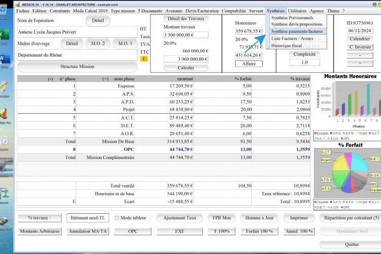Screen dimensions: 381x254
Task: Edit the Département du Rhône field
Action: [77, 55]
